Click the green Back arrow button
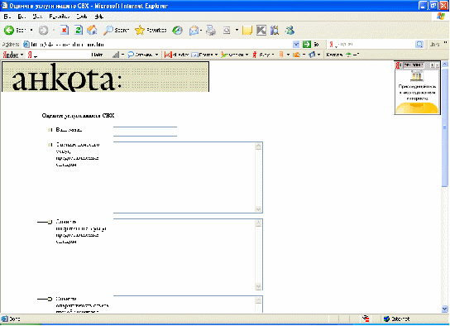The width and height of the screenshot is (450, 326). 8,30
